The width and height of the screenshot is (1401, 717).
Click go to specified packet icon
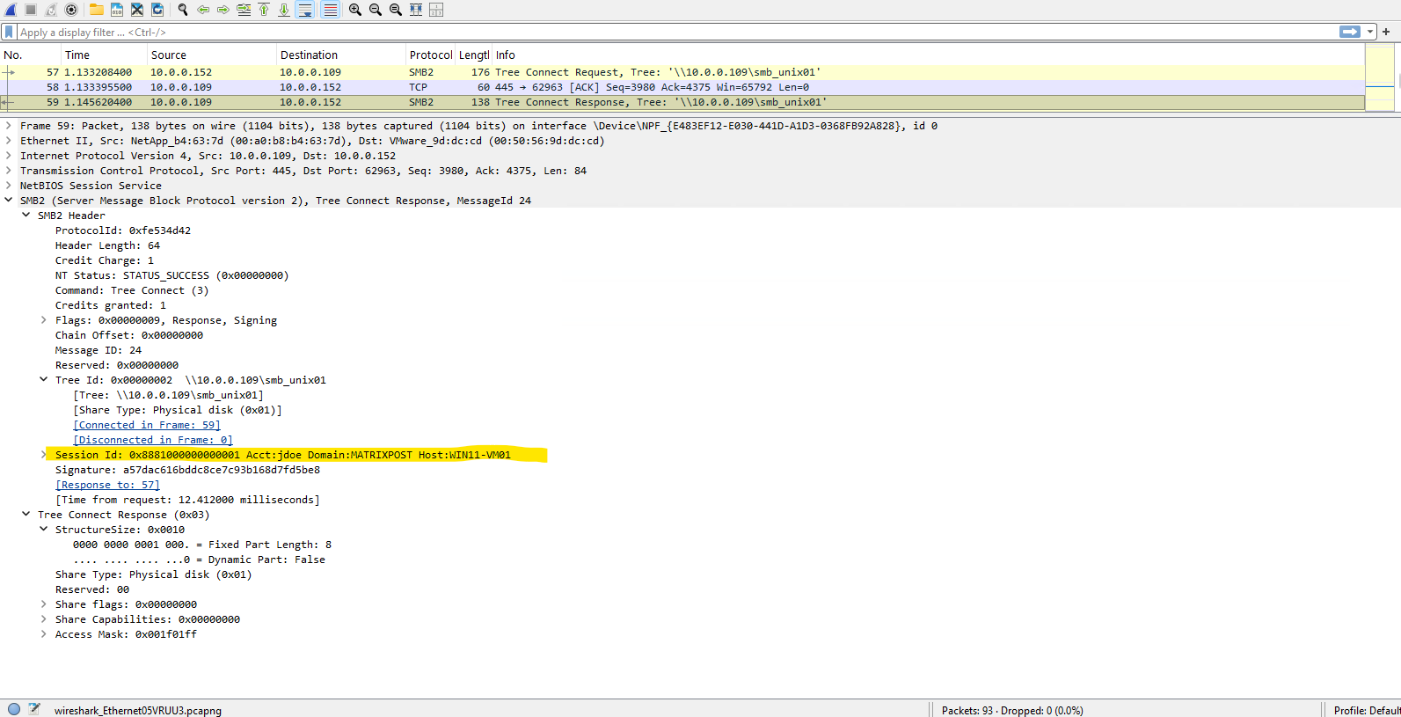pyautogui.click(x=244, y=10)
